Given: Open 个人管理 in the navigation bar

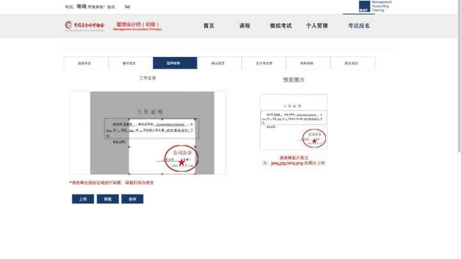Looking at the screenshot, I should (316, 26).
